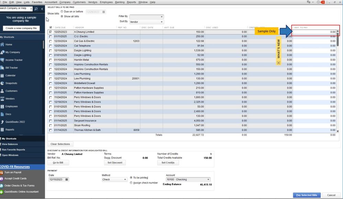
Task: Open the Help menu
Action: point(153,2)
